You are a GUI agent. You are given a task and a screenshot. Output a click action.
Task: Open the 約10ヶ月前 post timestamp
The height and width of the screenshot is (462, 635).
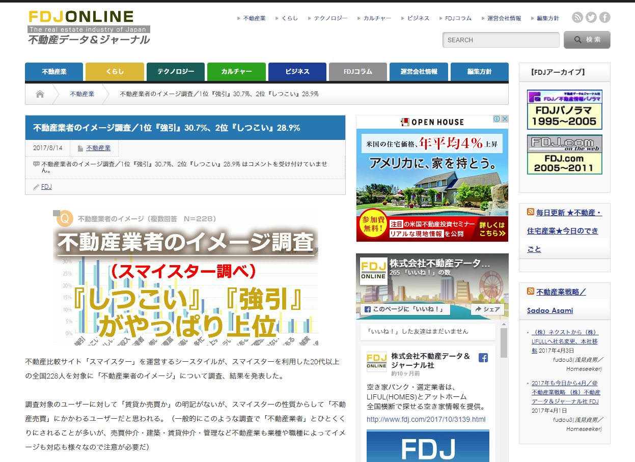pyautogui.click(x=406, y=373)
